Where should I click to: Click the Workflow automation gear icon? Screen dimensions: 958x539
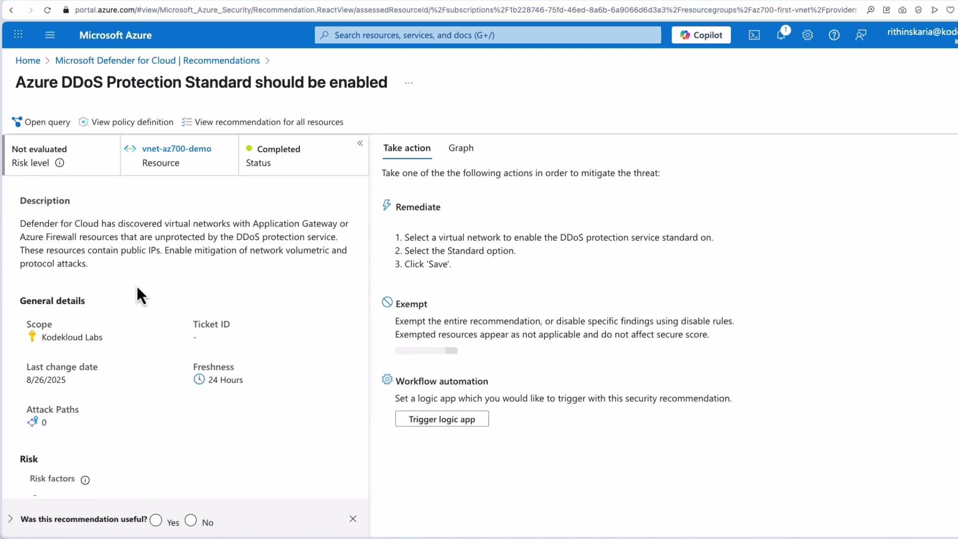[x=387, y=380]
